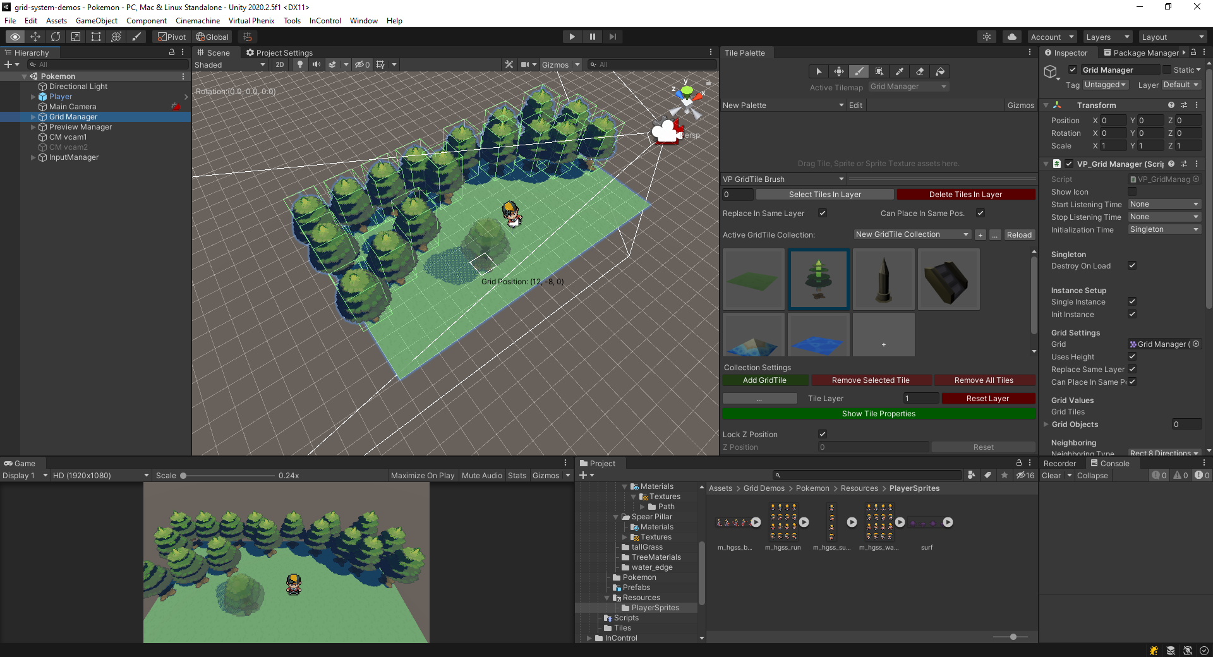The height and width of the screenshot is (657, 1213).
Task: Select the Move tool in the toolbar
Action: pyautogui.click(x=35, y=37)
